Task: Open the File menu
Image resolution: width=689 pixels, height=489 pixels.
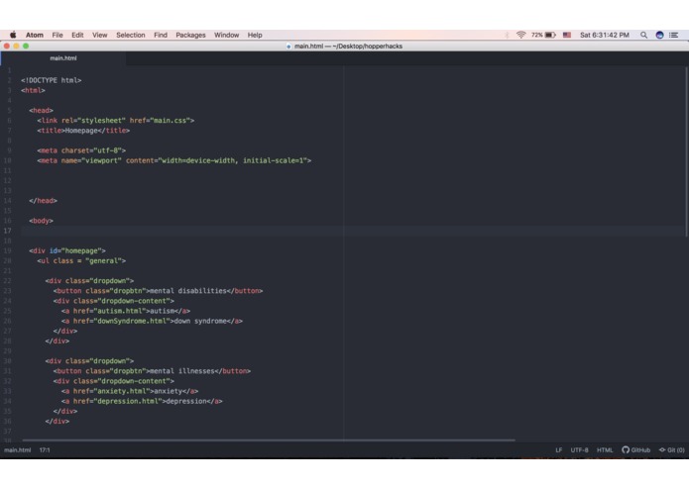Action: (x=57, y=35)
